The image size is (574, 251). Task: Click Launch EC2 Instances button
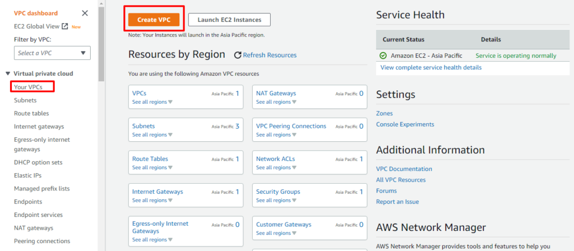pyautogui.click(x=229, y=20)
